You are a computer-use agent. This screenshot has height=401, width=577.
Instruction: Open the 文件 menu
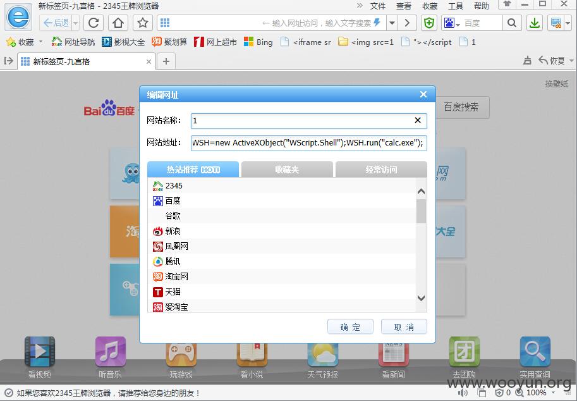(x=378, y=6)
